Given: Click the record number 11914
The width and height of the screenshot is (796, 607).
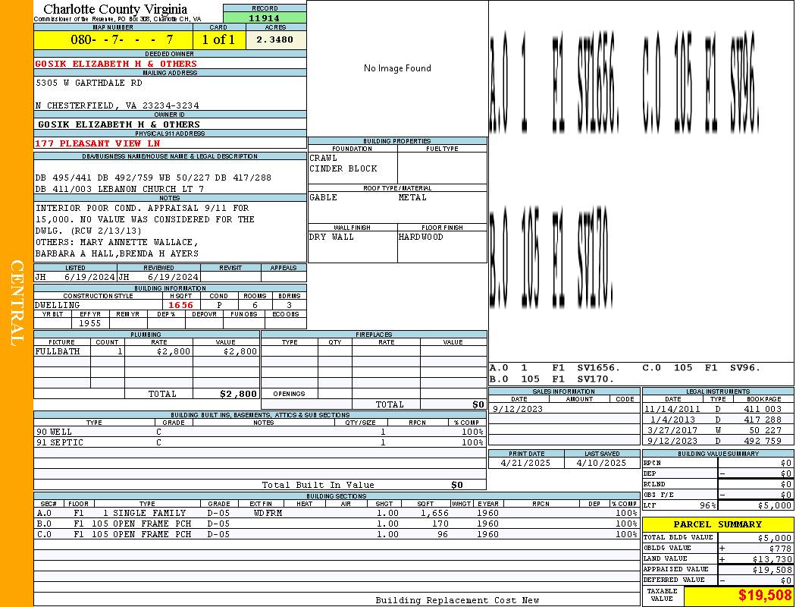Looking at the screenshot, I should coord(264,17).
